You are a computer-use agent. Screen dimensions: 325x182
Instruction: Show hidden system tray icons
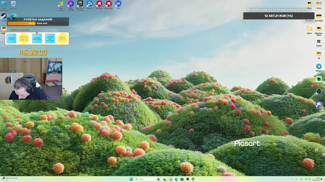pos(292,179)
